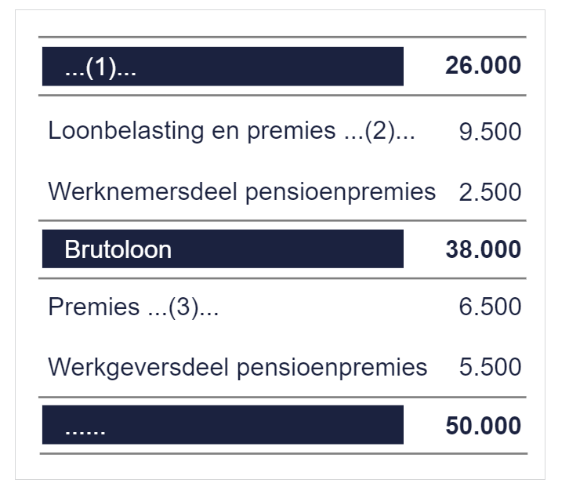Click Werknemersdeel pensioenpremies label
The height and width of the screenshot is (494, 569).
click(x=241, y=191)
